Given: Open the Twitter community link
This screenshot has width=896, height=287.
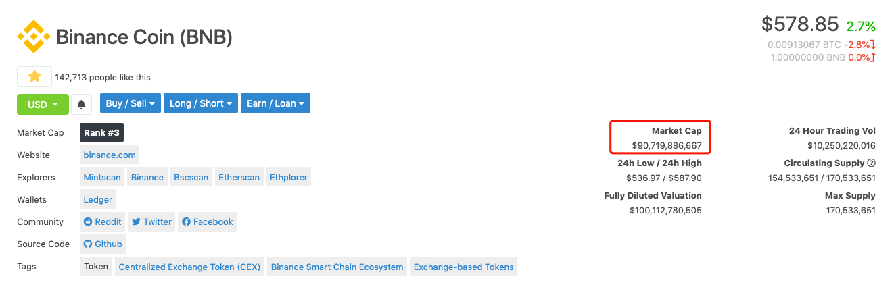Looking at the screenshot, I should coord(151,221).
